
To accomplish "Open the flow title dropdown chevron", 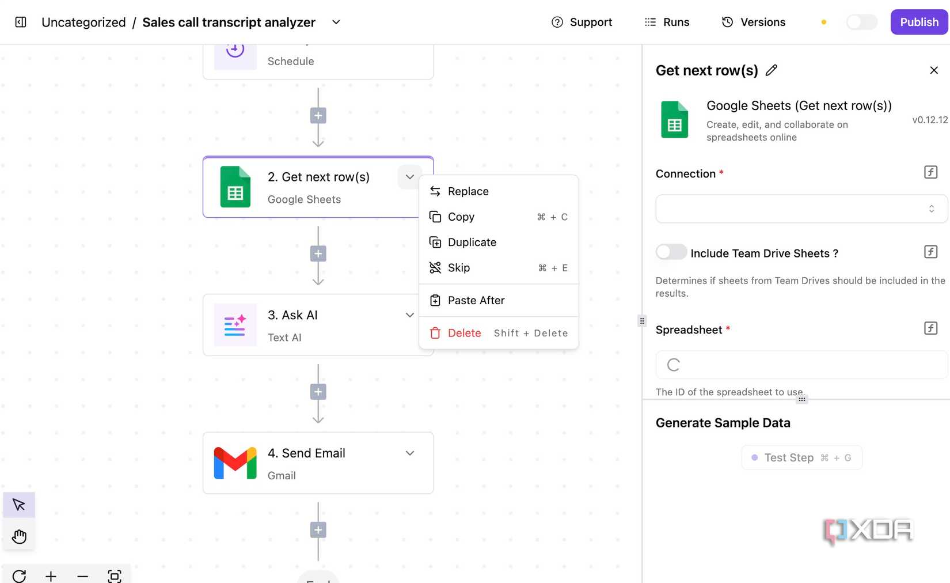I will tap(336, 22).
